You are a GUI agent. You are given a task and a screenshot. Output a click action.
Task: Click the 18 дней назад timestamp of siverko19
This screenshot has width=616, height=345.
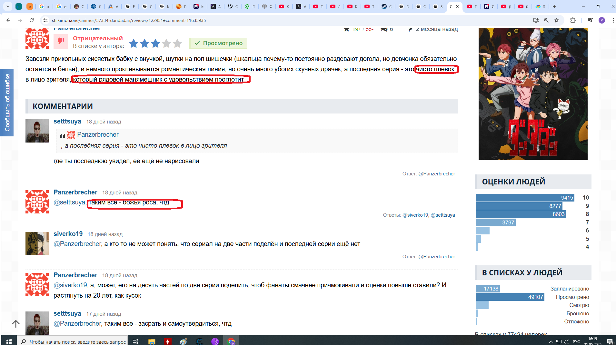(x=105, y=234)
